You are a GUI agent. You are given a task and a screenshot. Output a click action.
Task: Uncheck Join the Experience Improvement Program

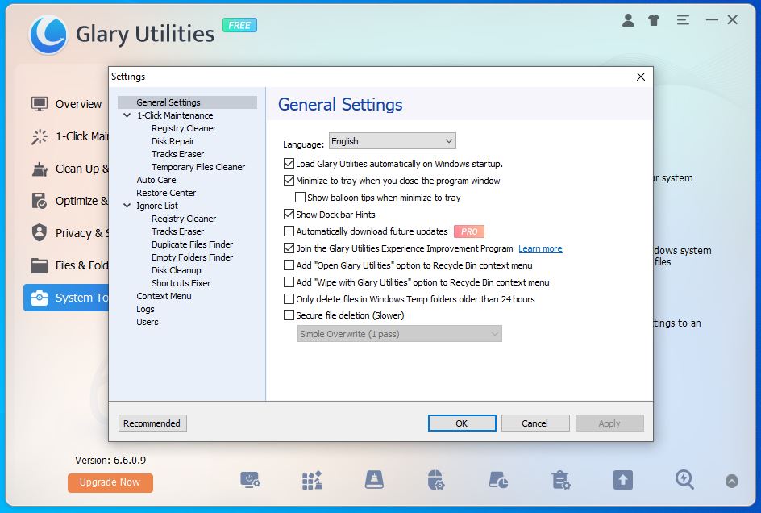point(289,248)
